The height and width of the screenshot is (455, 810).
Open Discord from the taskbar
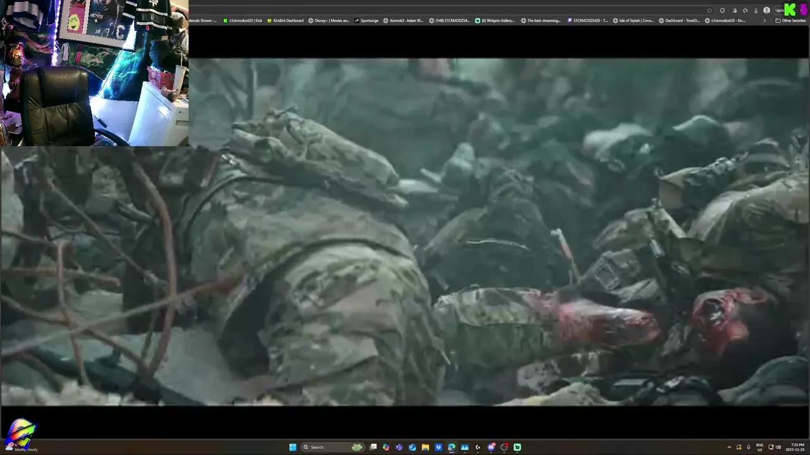click(x=491, y=447)
